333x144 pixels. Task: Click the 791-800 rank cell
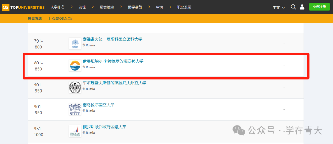coord(39,44)
